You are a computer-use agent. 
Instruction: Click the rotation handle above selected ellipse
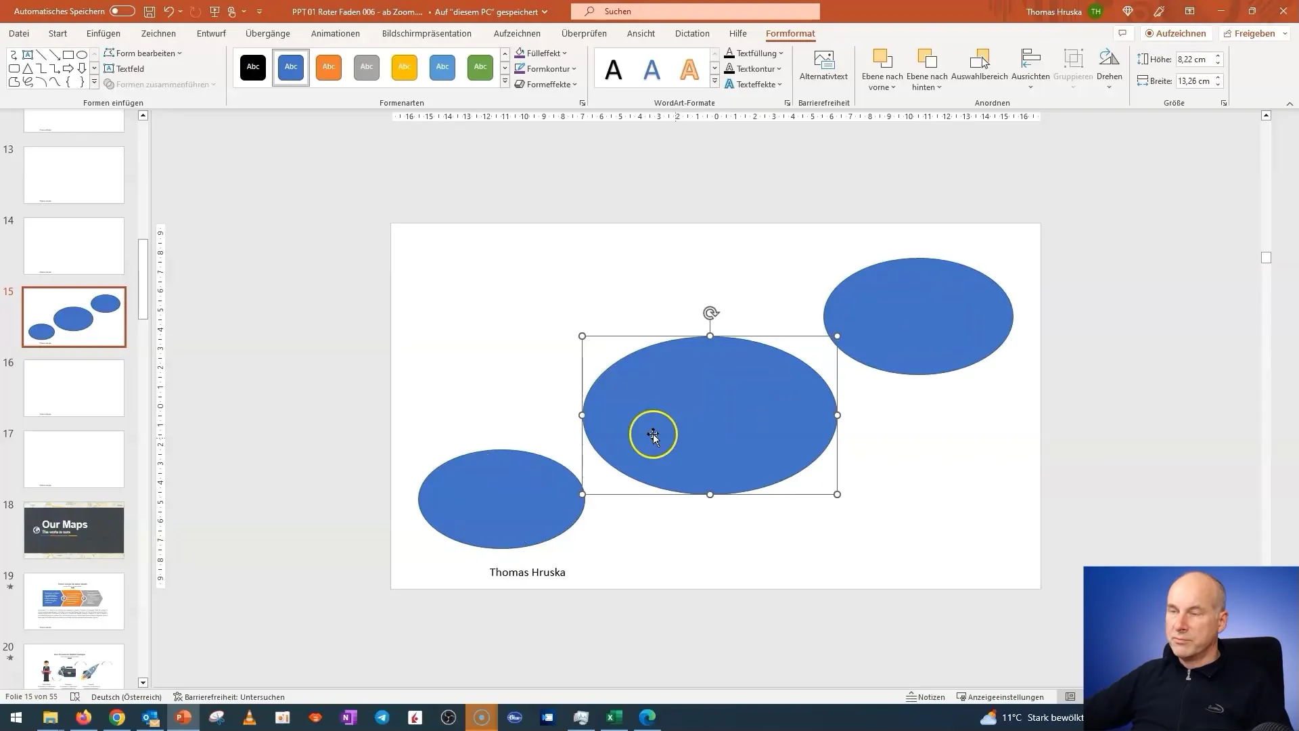710,313
